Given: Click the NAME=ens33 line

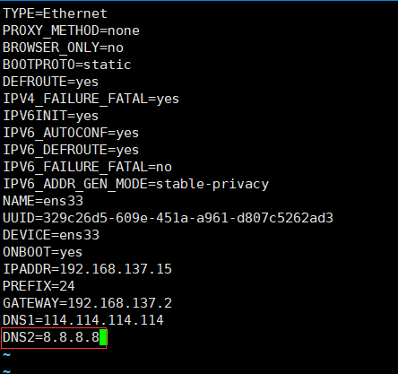Looking at the screenshot, I should click(43, 201).
